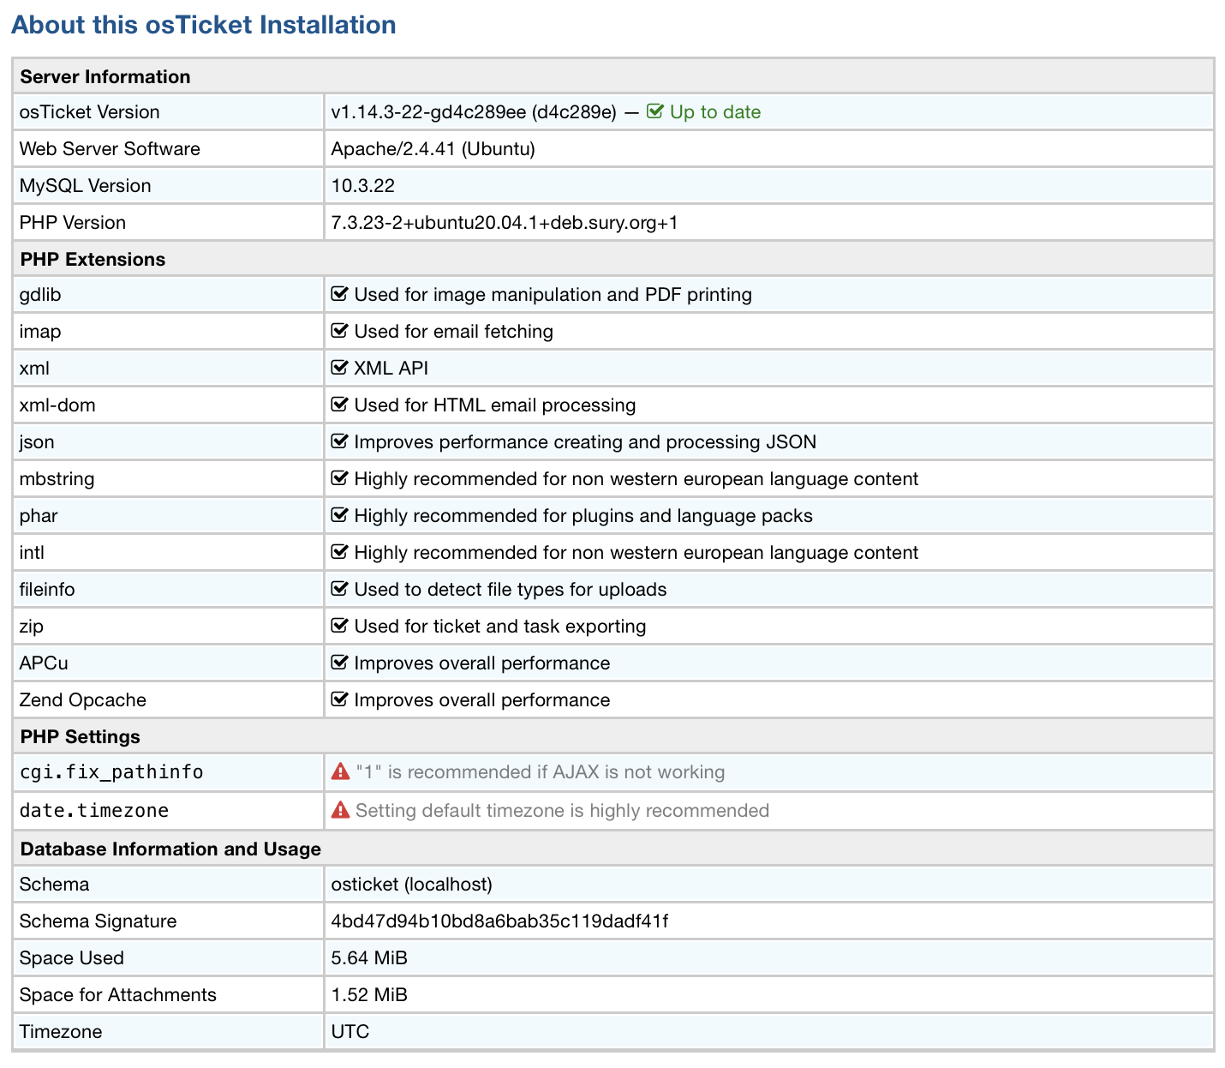The height and width of the screenshot is (1068, 1225).
Task: Click 'Used for ticket and task exporting'
Action: [500, 627]
